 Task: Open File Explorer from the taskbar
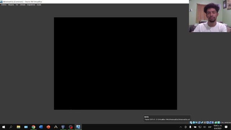tap(18, 127)
